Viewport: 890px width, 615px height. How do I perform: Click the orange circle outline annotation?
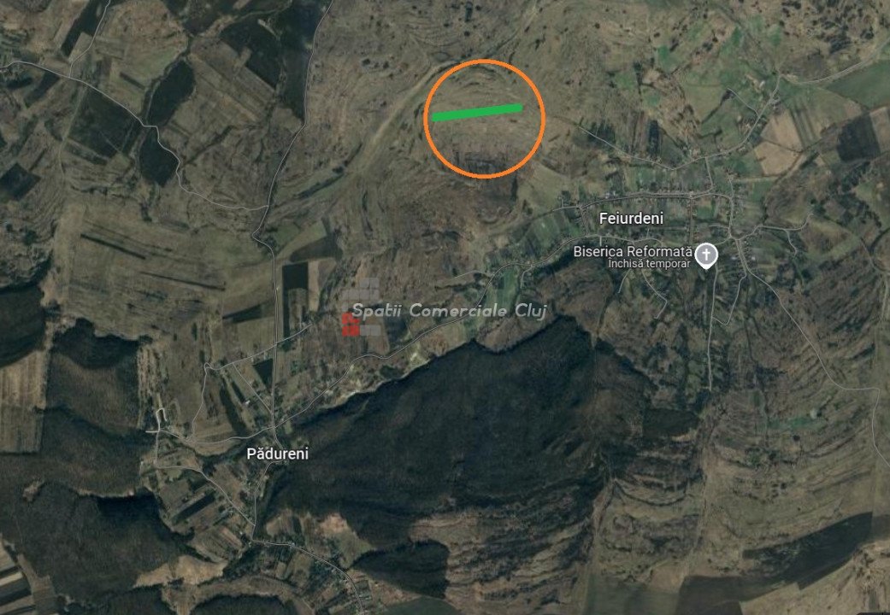click(484, 119)
